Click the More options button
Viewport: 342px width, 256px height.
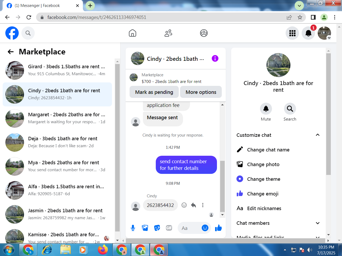point(201,92)
